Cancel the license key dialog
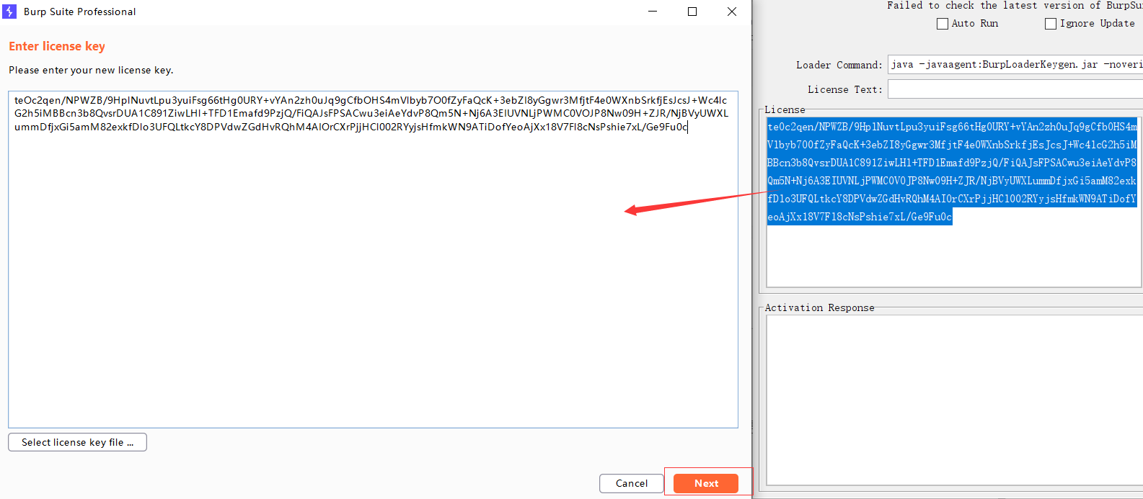Image resolution: width=1143 pixels, height=499 pixels. [x=631, y=483]
